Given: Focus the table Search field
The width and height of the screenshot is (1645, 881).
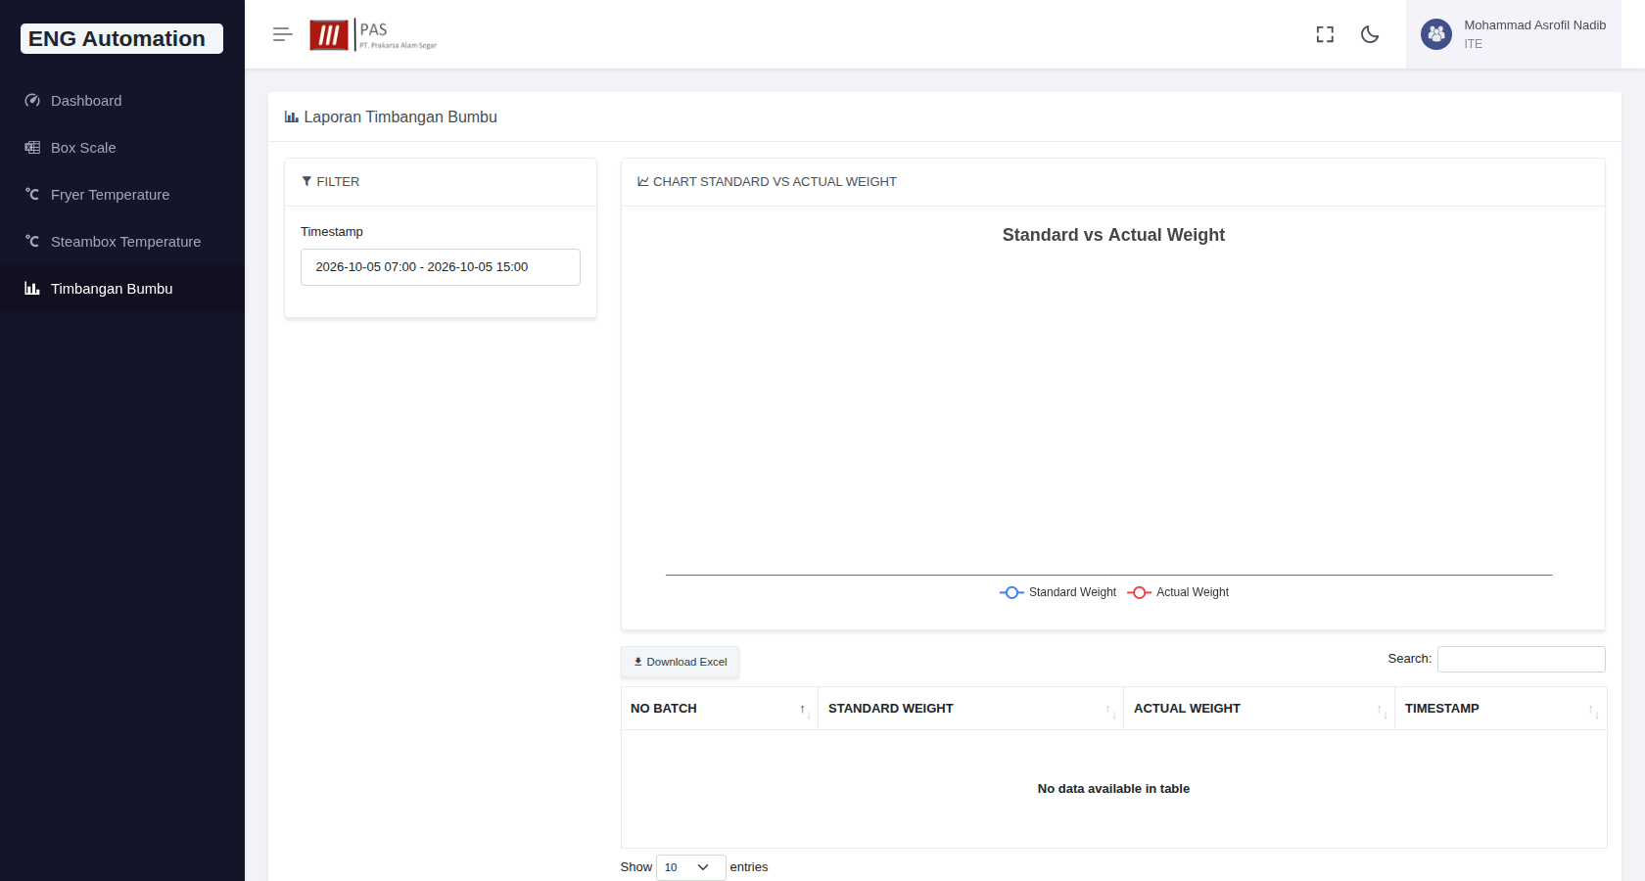Looking at the screenshot, I should pos(1521,659).
